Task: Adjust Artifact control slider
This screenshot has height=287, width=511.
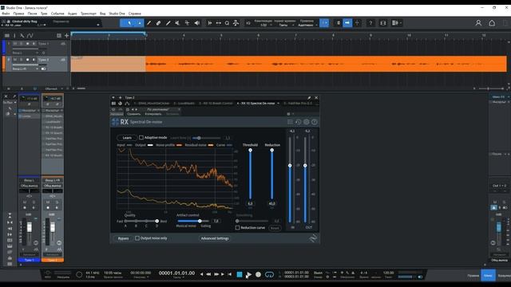Action: click(200, 221)
